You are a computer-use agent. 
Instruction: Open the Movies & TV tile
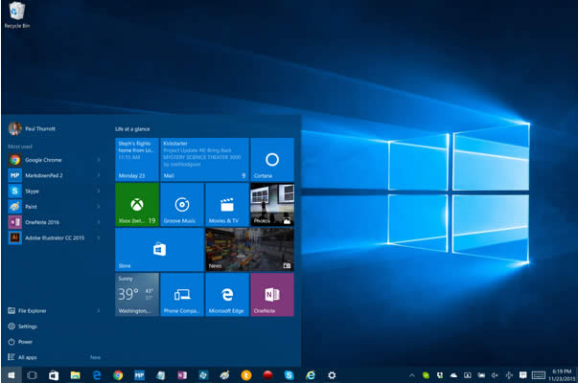pyautogui.click(x=226, y=205)
